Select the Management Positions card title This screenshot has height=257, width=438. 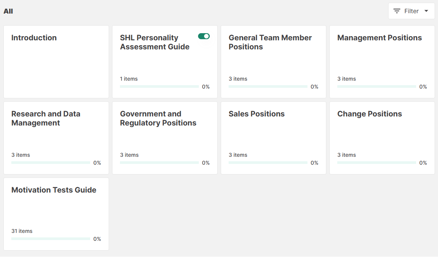(379, 38)
